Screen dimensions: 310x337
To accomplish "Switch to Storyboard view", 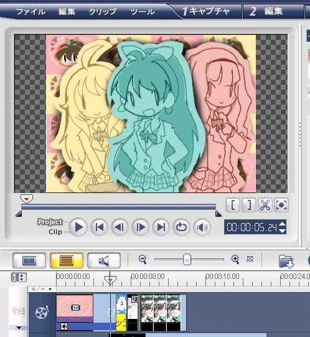I will 29,260.
